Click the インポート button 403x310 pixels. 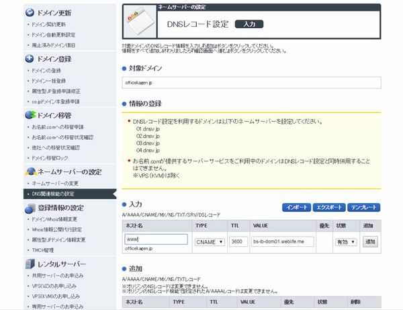coord(297,207)
